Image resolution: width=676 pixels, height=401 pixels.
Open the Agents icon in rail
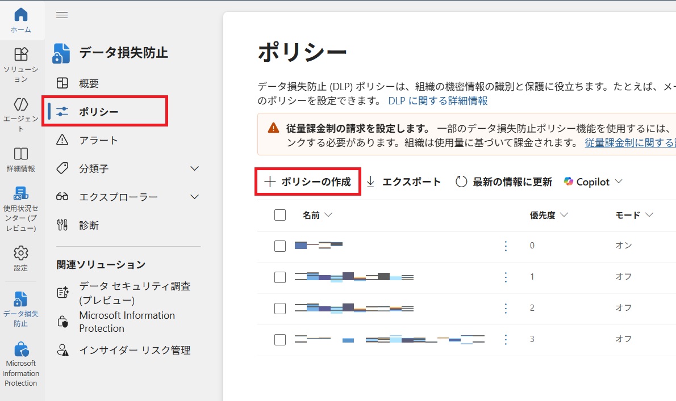coord(21,104)
